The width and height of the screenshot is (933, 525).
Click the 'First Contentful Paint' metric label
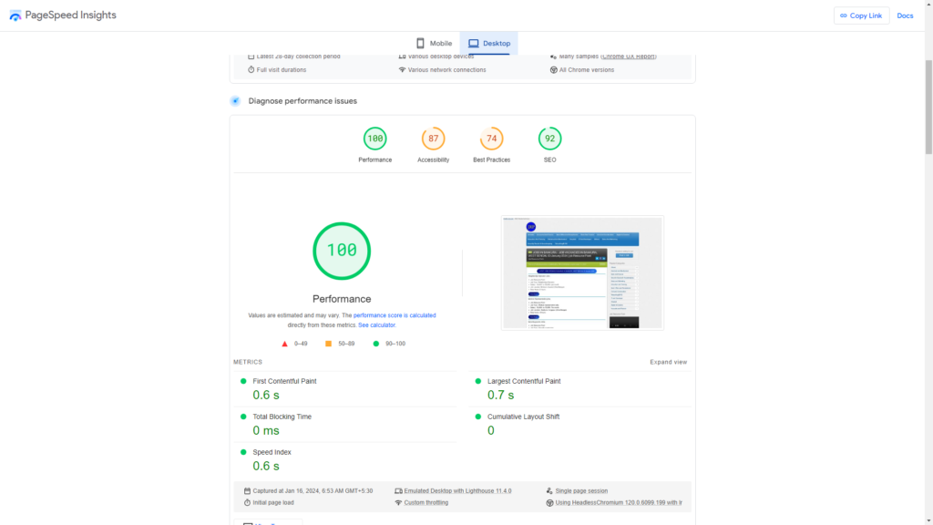coord(284,381)
